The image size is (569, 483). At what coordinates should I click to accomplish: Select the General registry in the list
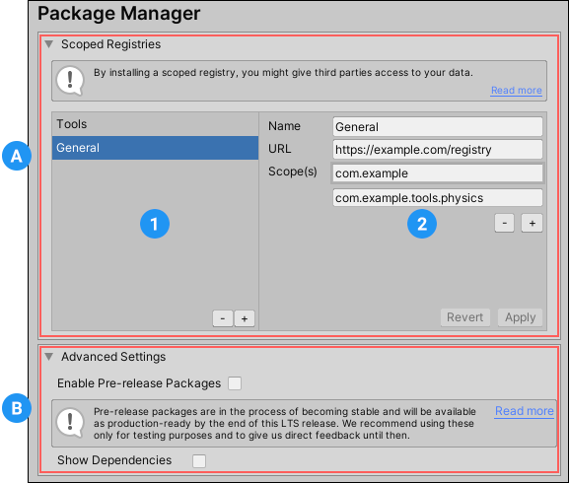(155, 148)
